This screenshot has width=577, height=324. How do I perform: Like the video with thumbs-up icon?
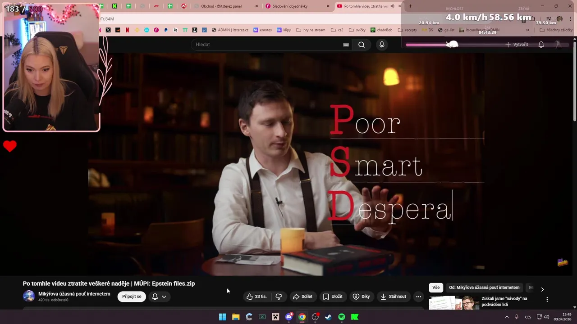[x=256, y=297]
